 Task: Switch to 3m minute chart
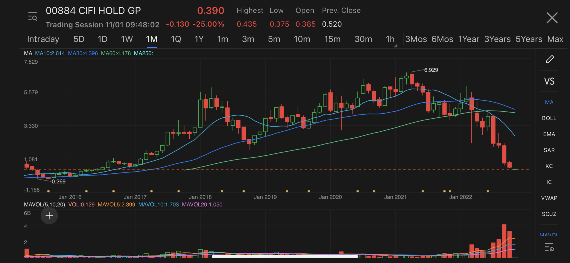coord(248,39)
